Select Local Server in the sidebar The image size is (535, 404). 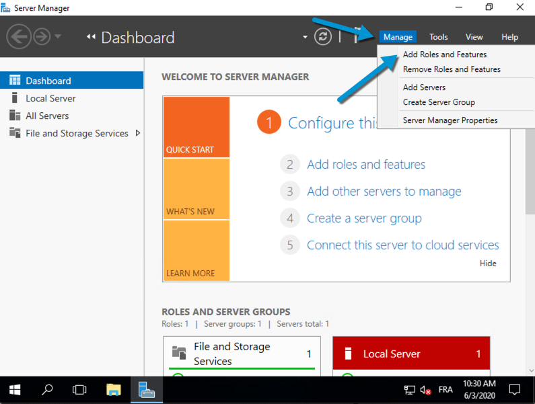71,98
